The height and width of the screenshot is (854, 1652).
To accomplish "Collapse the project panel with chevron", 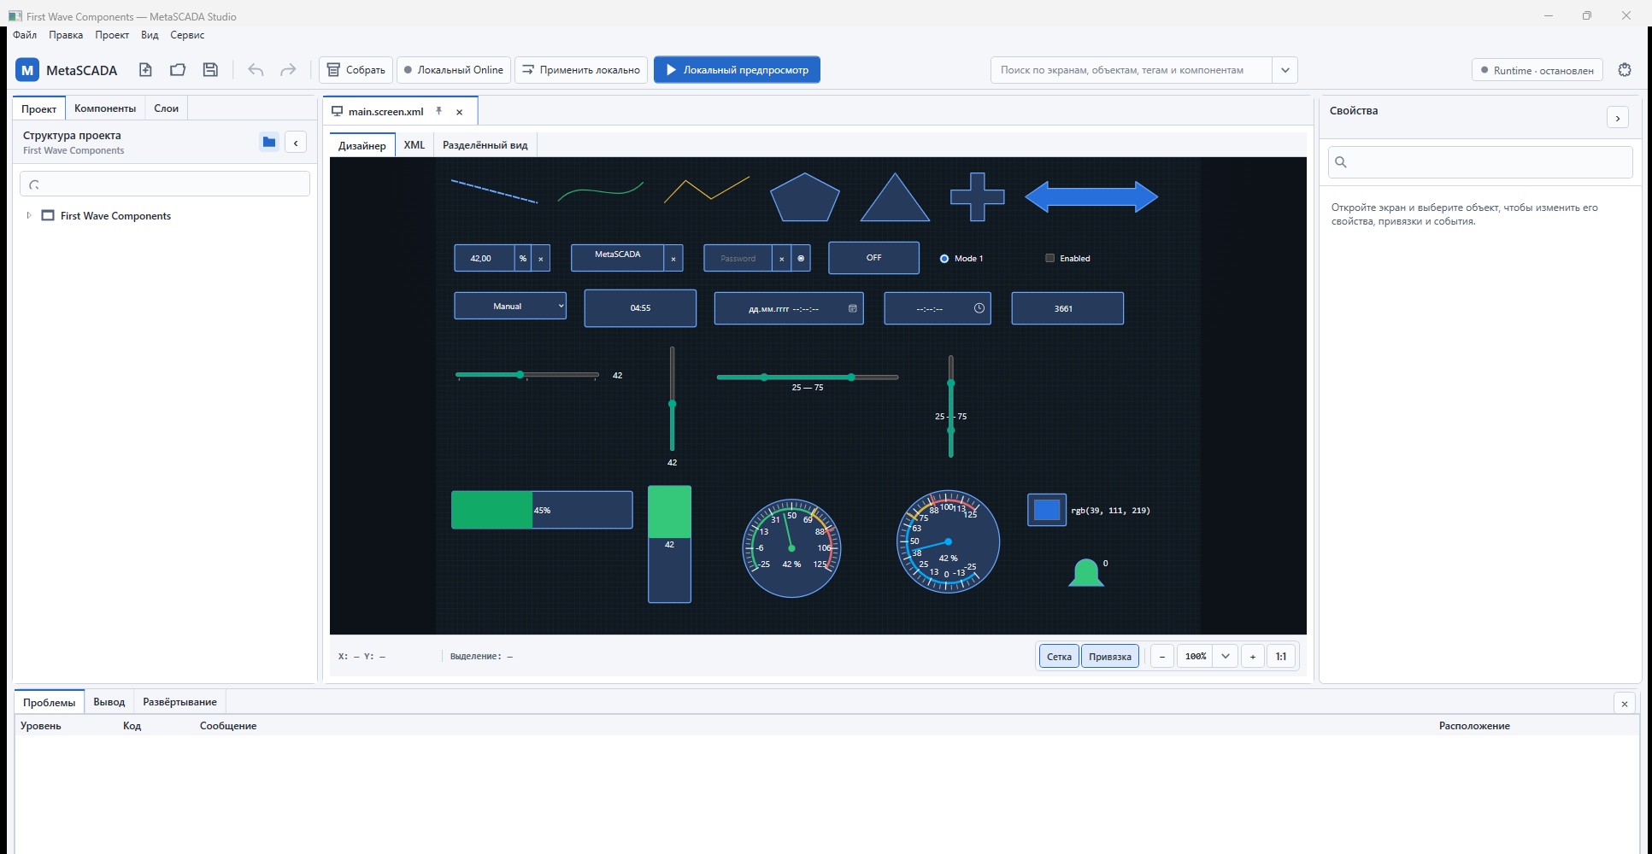I will click(x=296, y=143).
